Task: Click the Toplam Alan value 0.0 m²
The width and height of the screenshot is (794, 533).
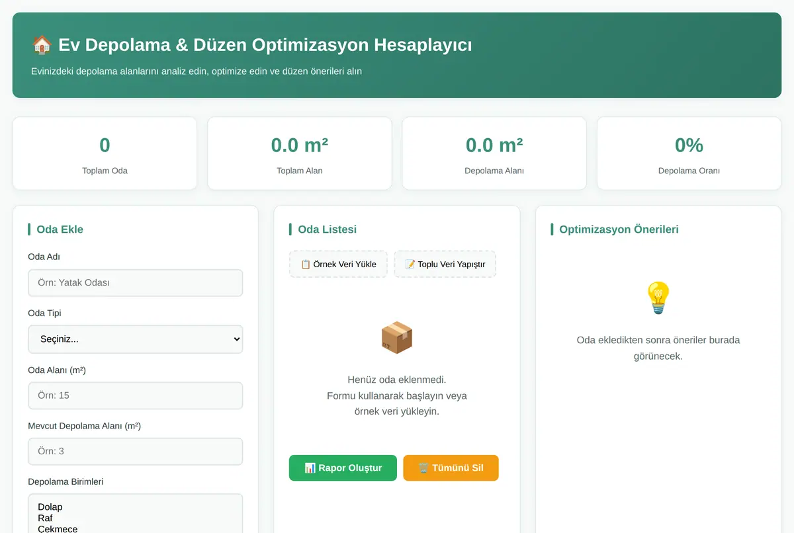Action: point(300,145)
